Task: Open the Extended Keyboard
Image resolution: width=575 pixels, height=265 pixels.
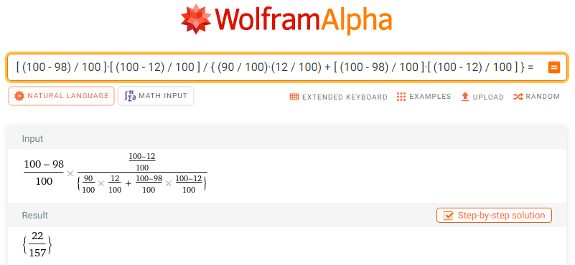Action: (x=339, y=97)
